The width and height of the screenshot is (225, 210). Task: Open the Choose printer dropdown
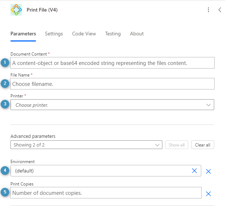[112, 105]
